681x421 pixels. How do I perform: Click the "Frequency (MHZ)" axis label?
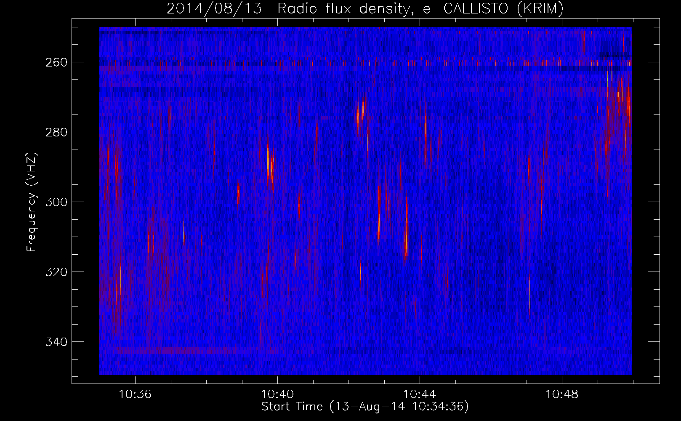pyautogui.click(x=32, y=202)
